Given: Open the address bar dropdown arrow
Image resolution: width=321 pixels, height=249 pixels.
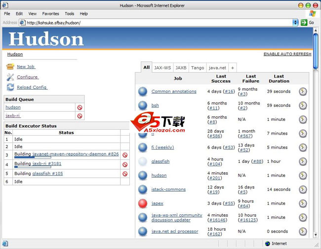Looking at the screenshot, I should click(x=295, y=22).
